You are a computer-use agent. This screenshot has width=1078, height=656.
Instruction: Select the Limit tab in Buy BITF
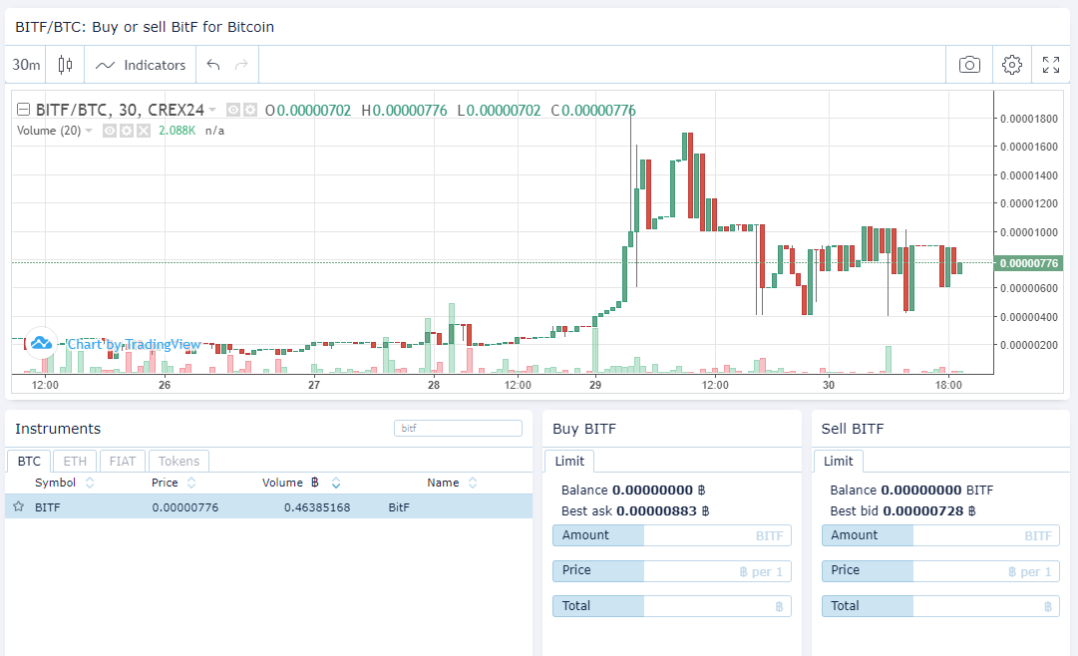(x=569, y=461)
